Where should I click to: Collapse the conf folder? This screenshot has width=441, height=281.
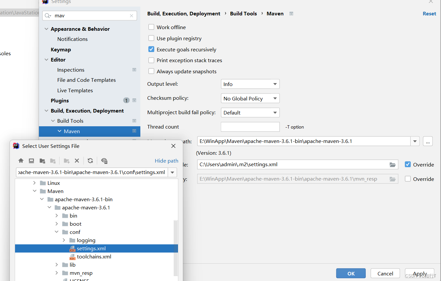click(x=57, y=232)
